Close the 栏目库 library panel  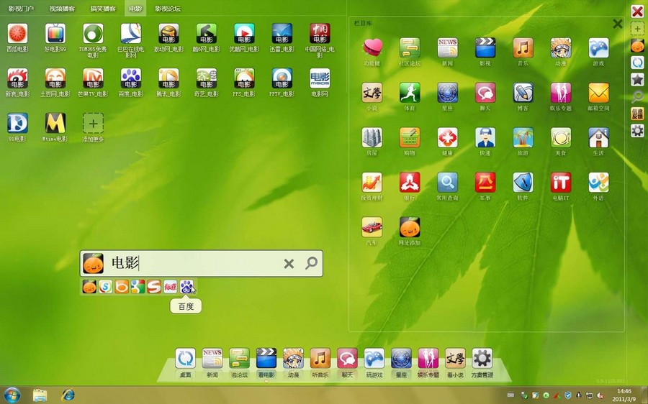coord(618,24)
